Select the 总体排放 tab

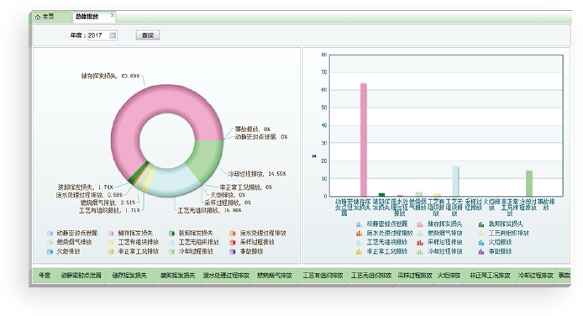87,17
